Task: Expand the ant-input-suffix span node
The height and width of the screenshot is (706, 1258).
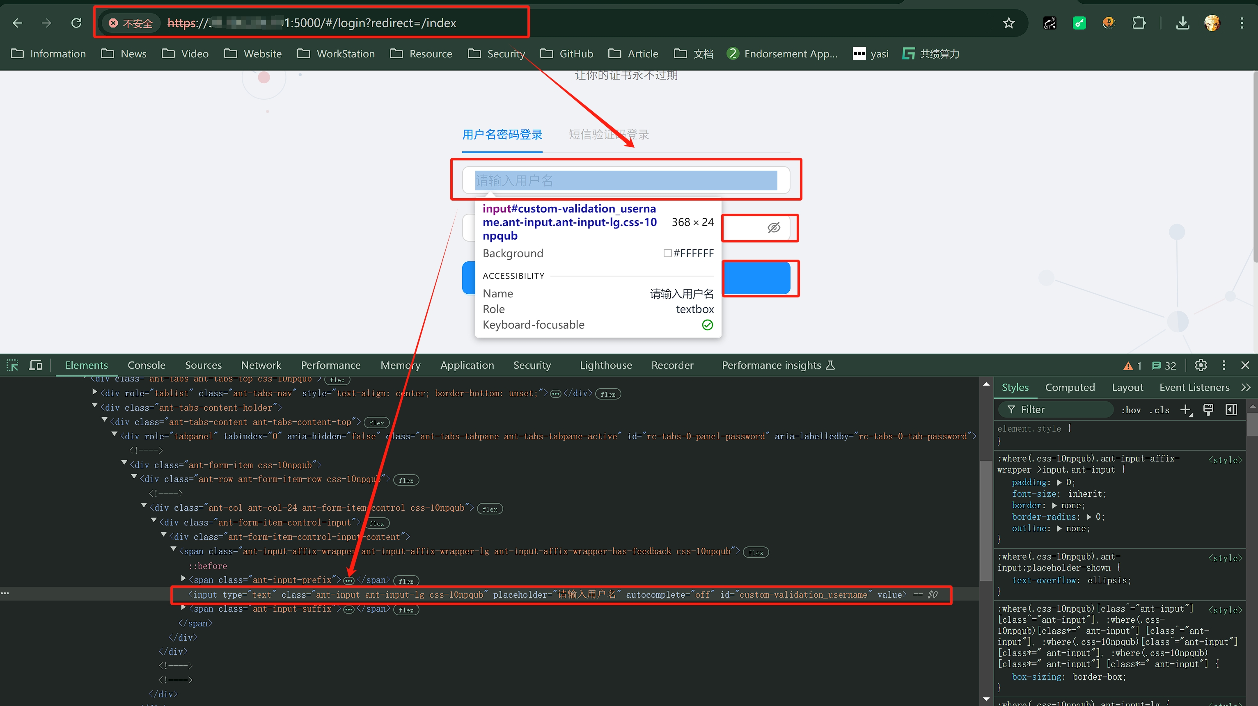Action: [183, 608]
